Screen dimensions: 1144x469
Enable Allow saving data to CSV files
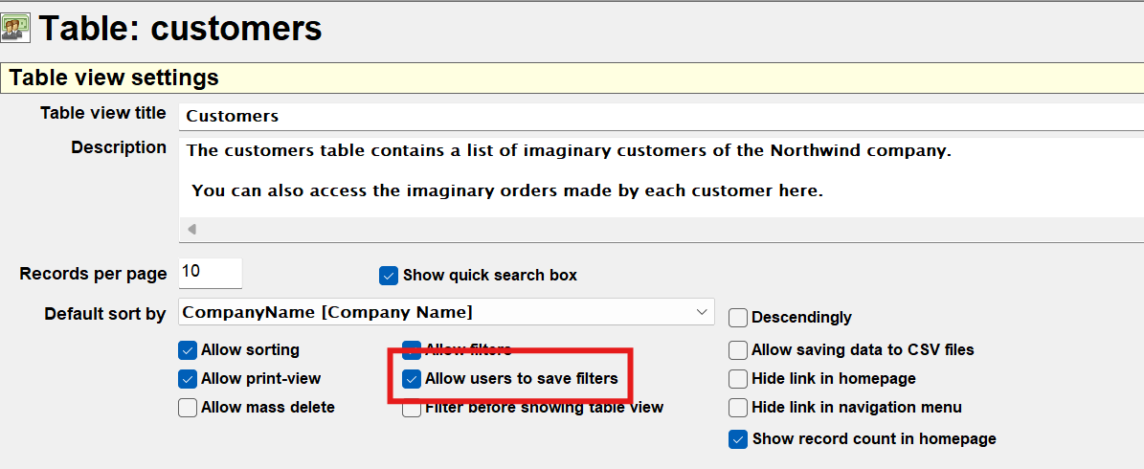738,350
